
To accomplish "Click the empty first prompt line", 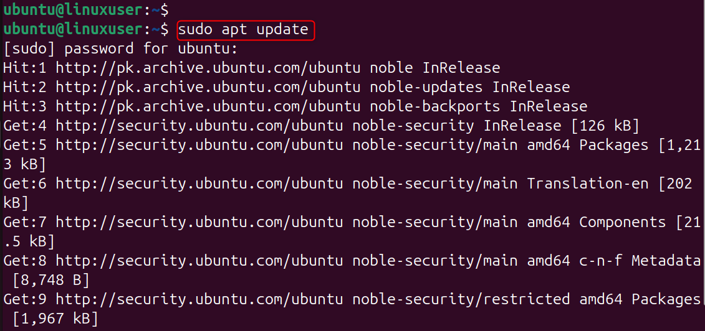I will (x=84, y=10).
